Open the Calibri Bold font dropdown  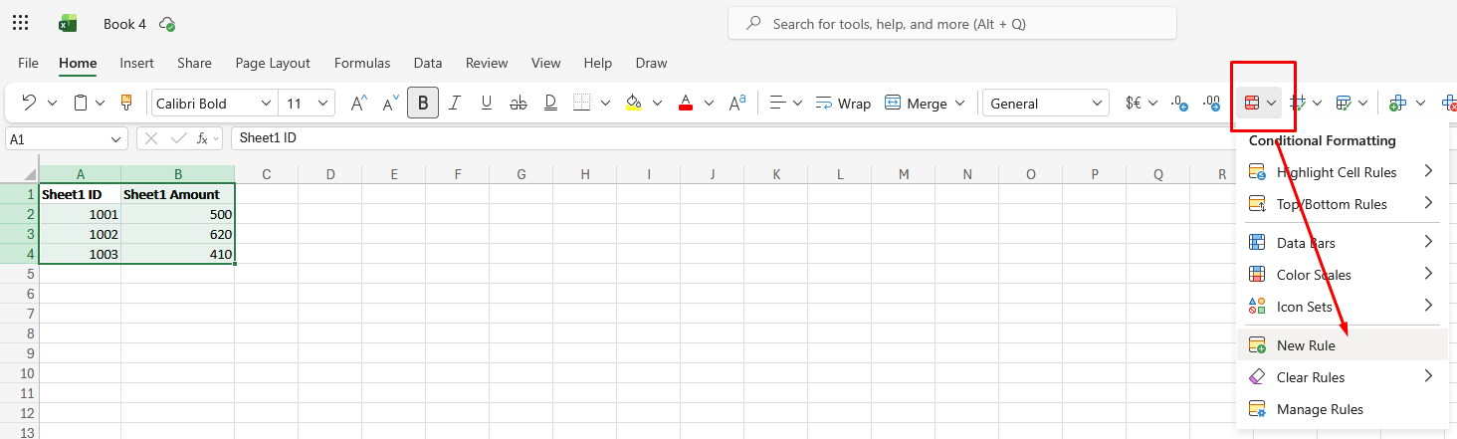[266, 103]
